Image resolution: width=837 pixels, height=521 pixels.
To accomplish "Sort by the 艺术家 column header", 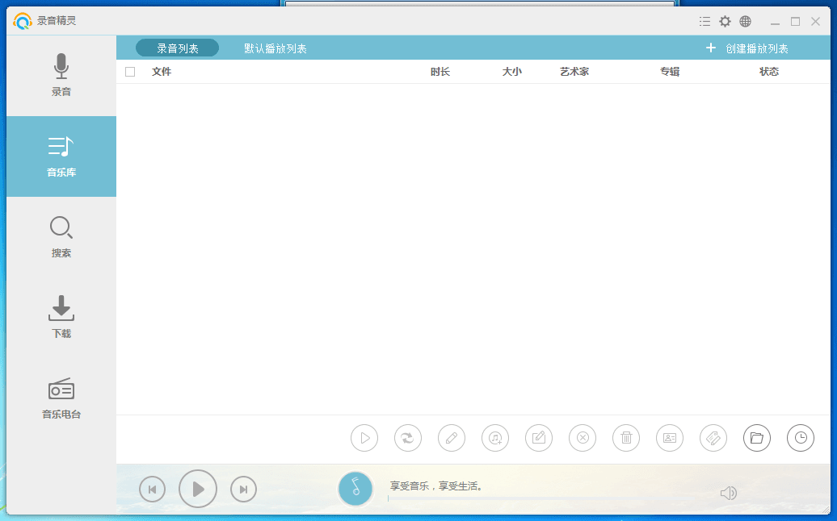I will [x=574, y=72].
